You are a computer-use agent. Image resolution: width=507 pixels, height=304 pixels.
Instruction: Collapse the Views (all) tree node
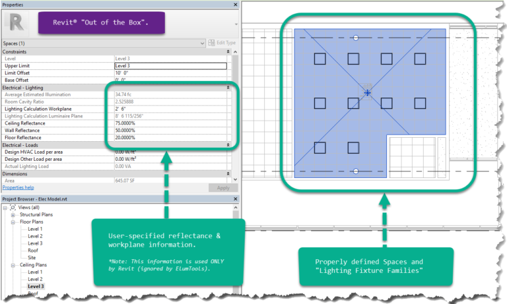point(5,208)
